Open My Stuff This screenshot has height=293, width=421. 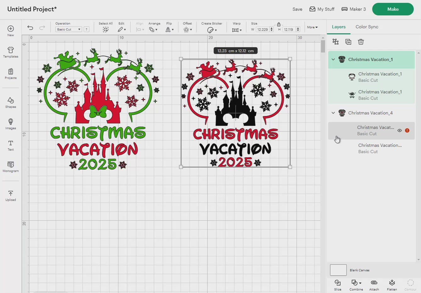322,9
